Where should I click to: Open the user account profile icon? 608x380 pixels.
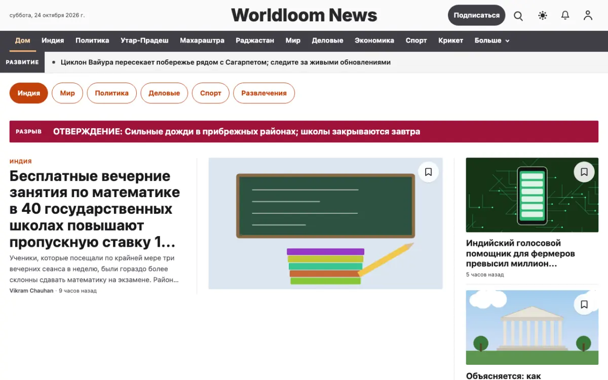tap(588, 16)
